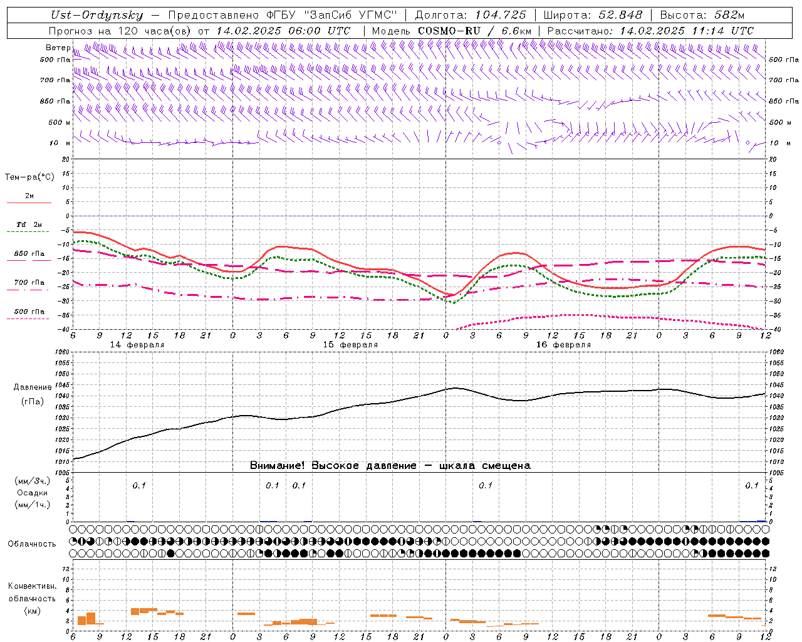Click the (мм/1ч.) precipitation unit label
802x642 pixels.
[32, 505]
